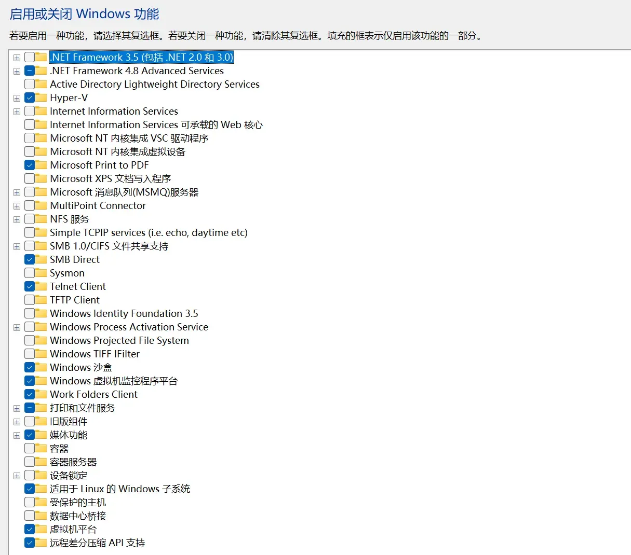This screenshot has width=631, height=555.
Task: Select Windows Identity Foundation 3.5 label
Action: click(124, 313)
